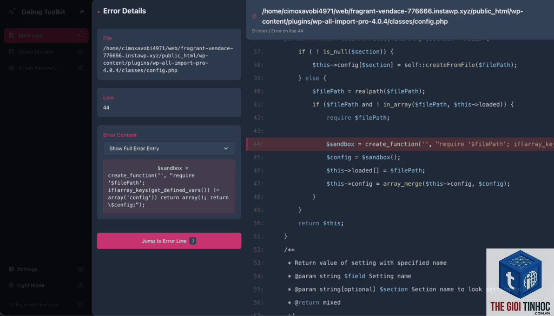Screen dimensions: 554x316
Task: Click code line 45 '$config = $sandbox();'
Action: (x=363, y=157)
